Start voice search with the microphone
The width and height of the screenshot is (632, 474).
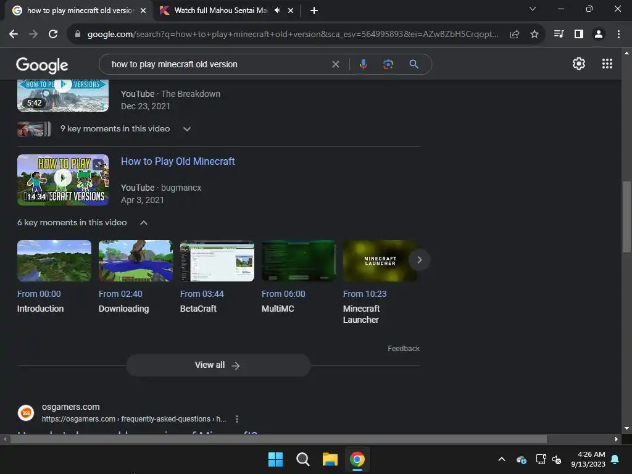[x=363, y=64]
